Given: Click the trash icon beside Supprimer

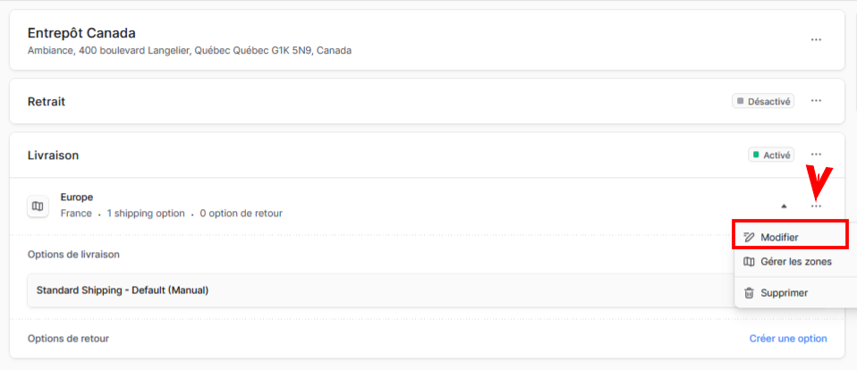Looking at the screenshot, I should 749,293.
